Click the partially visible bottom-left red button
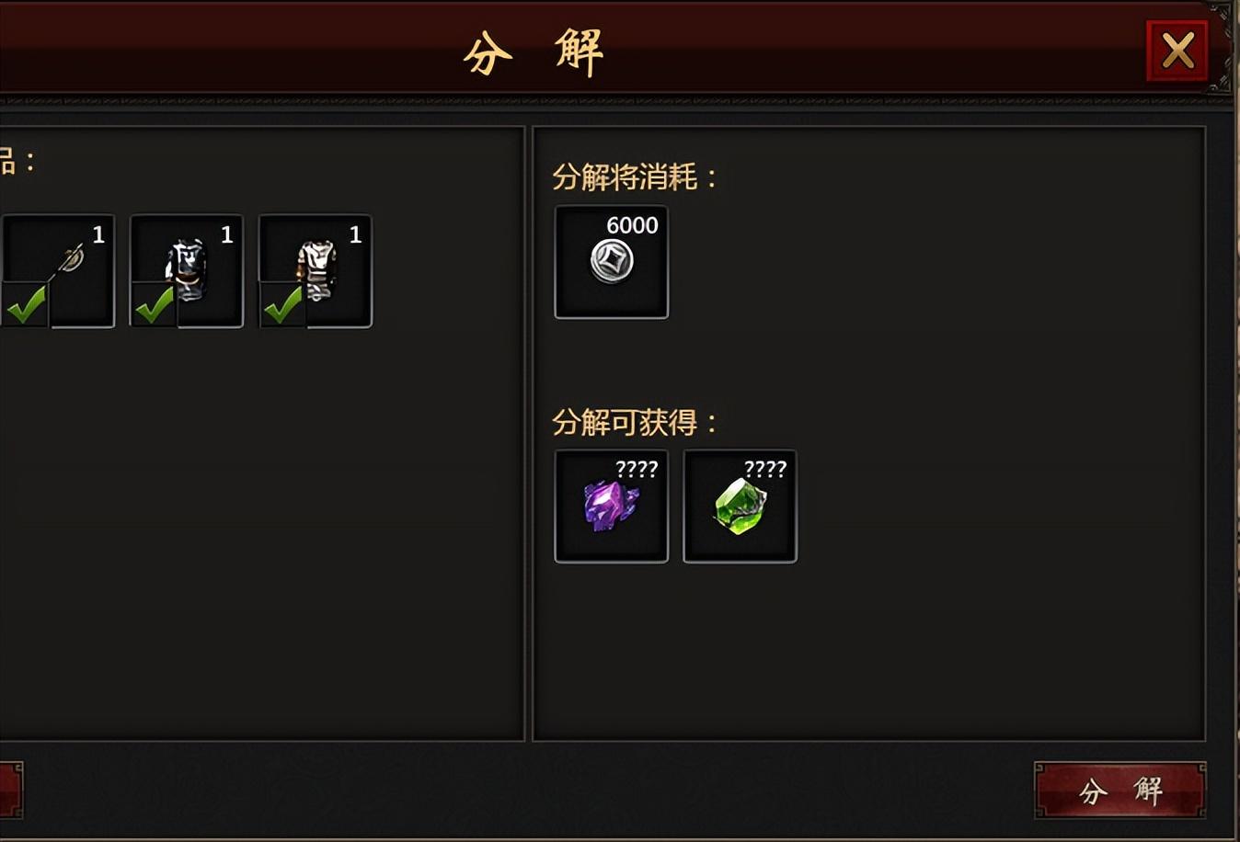Viewport: 1240px width, 842px height. click(11, 791)
